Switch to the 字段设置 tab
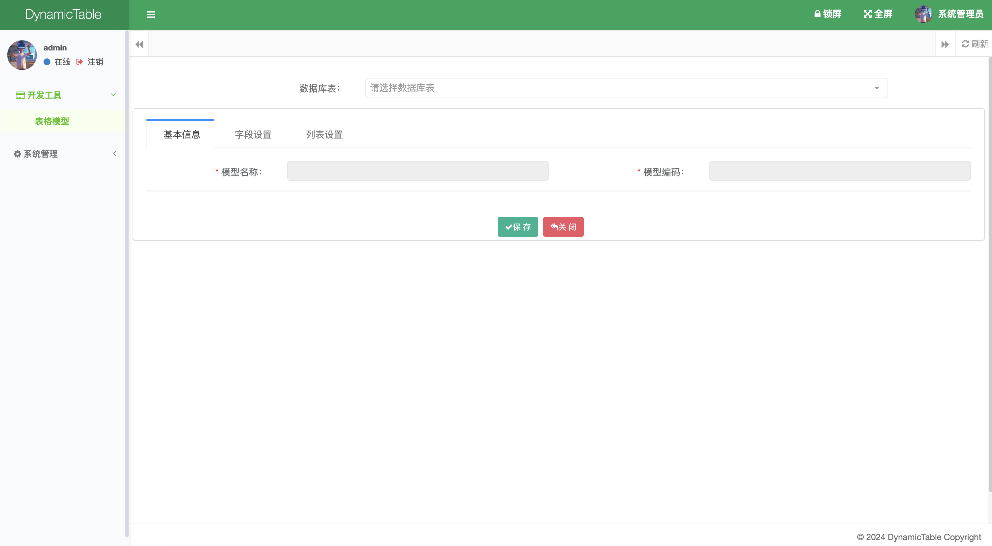 click(253, 135)
